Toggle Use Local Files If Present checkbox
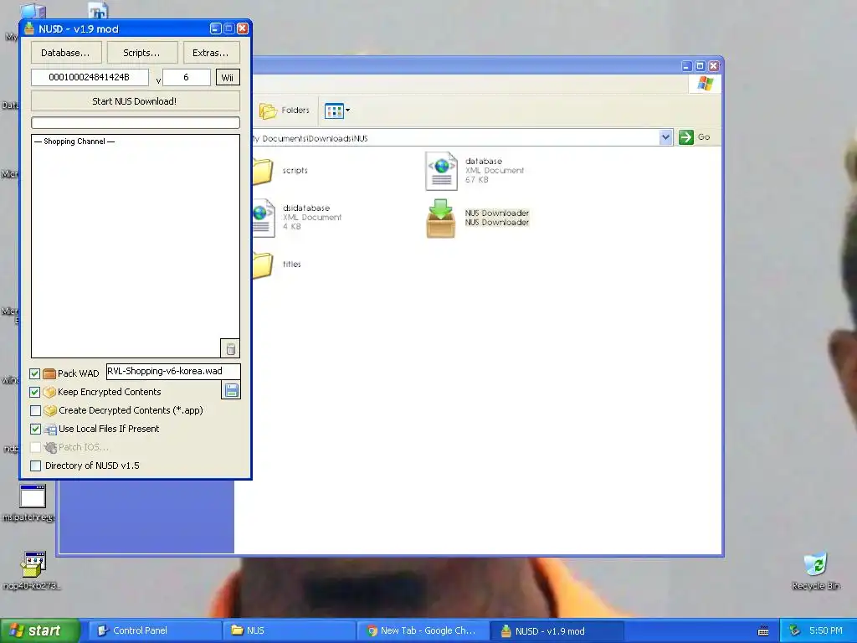The width and height of the screenshot is (857, 643). [35, 430]
